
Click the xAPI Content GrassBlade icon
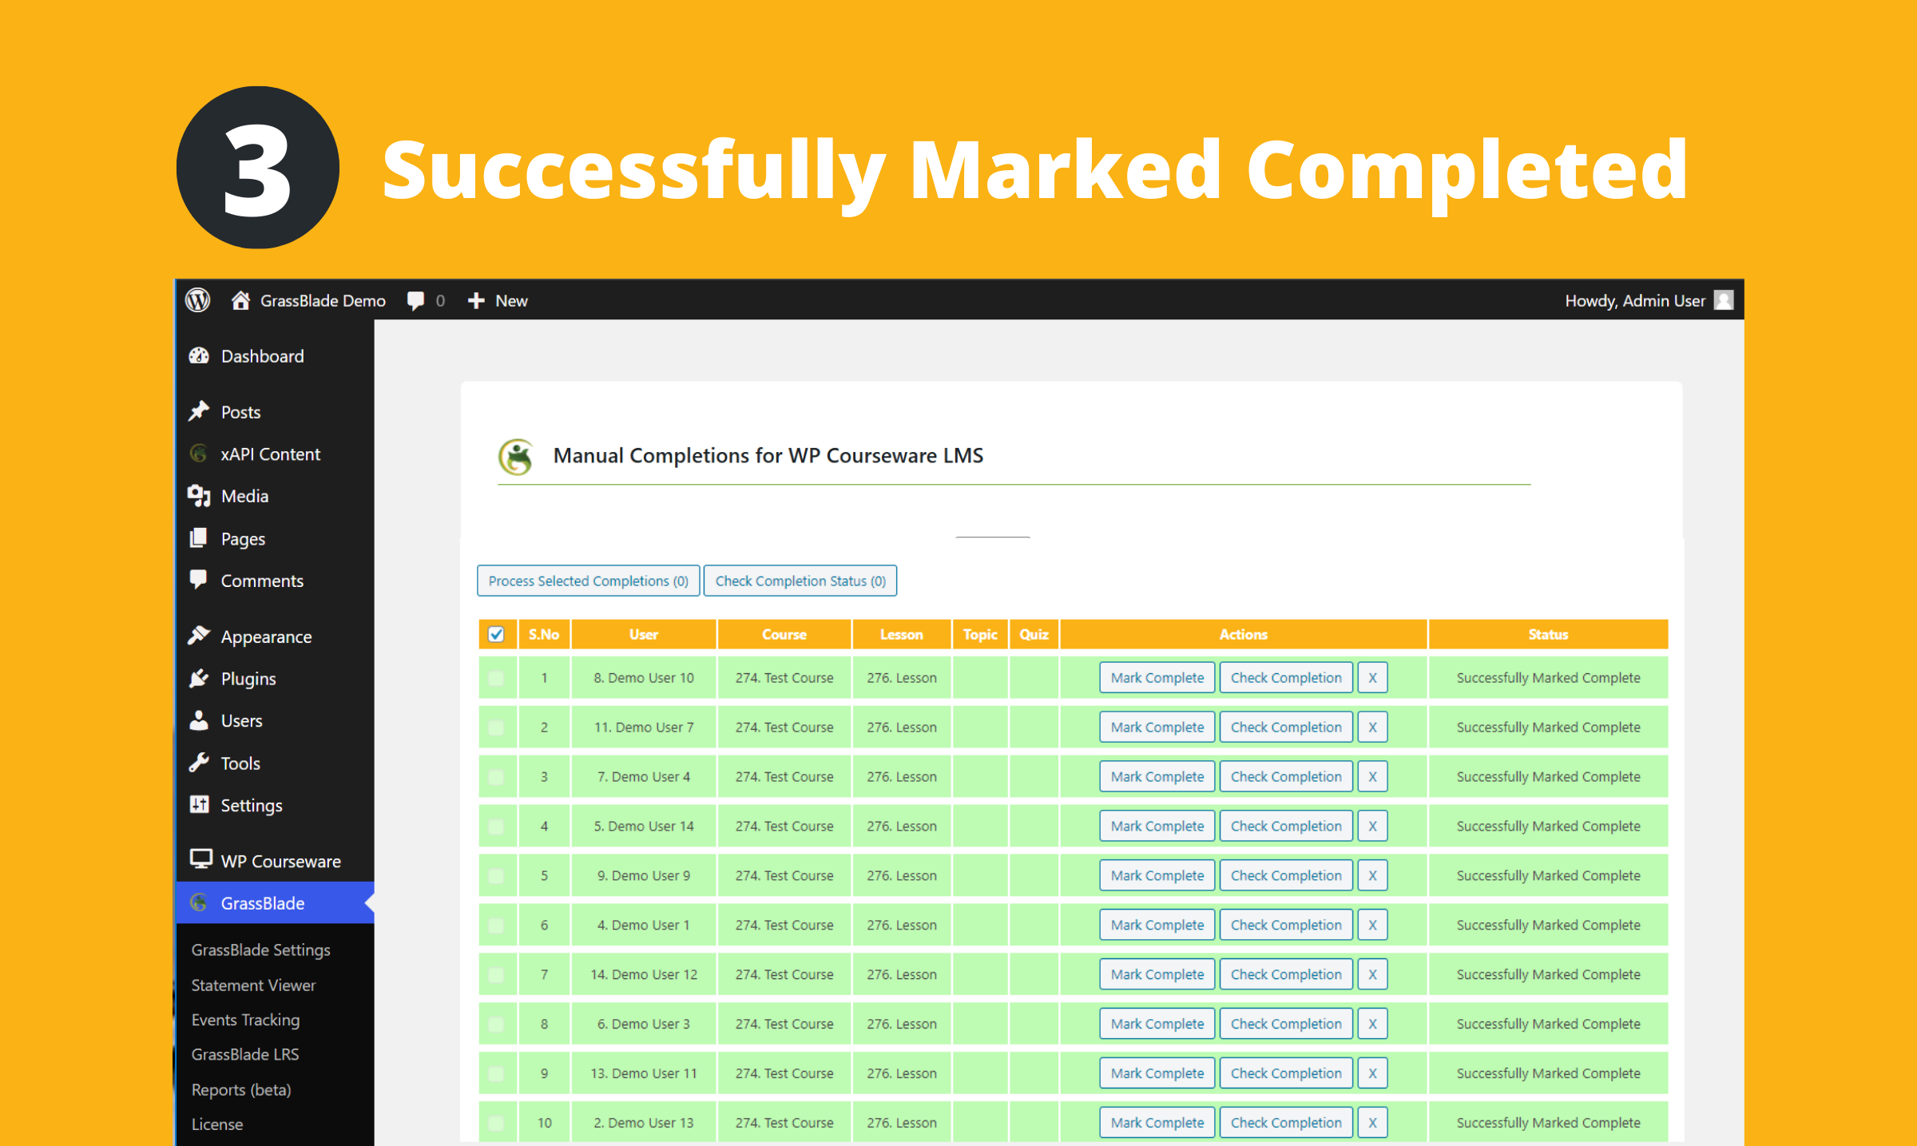(x=199, y=454)
